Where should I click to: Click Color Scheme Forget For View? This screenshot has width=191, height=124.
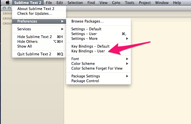pos(97,68)
